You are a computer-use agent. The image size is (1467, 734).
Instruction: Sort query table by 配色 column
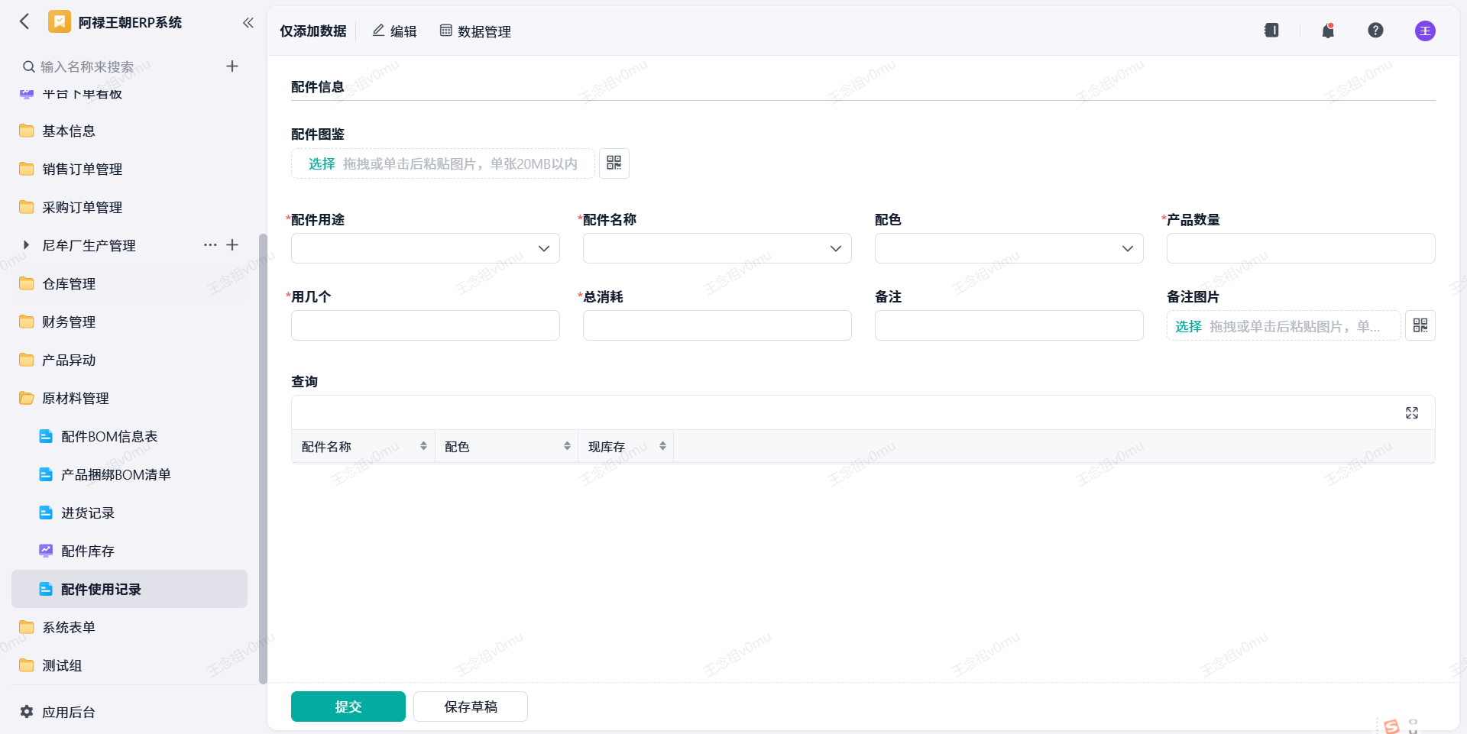[567, 446]
